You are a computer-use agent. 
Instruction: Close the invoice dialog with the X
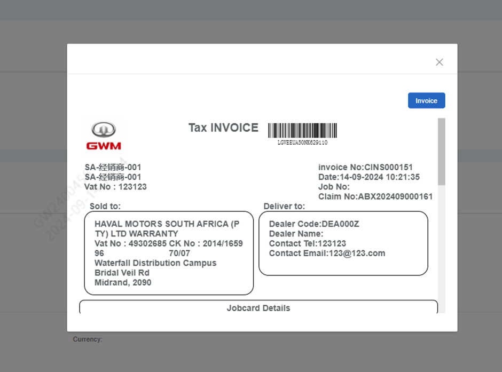439,62
